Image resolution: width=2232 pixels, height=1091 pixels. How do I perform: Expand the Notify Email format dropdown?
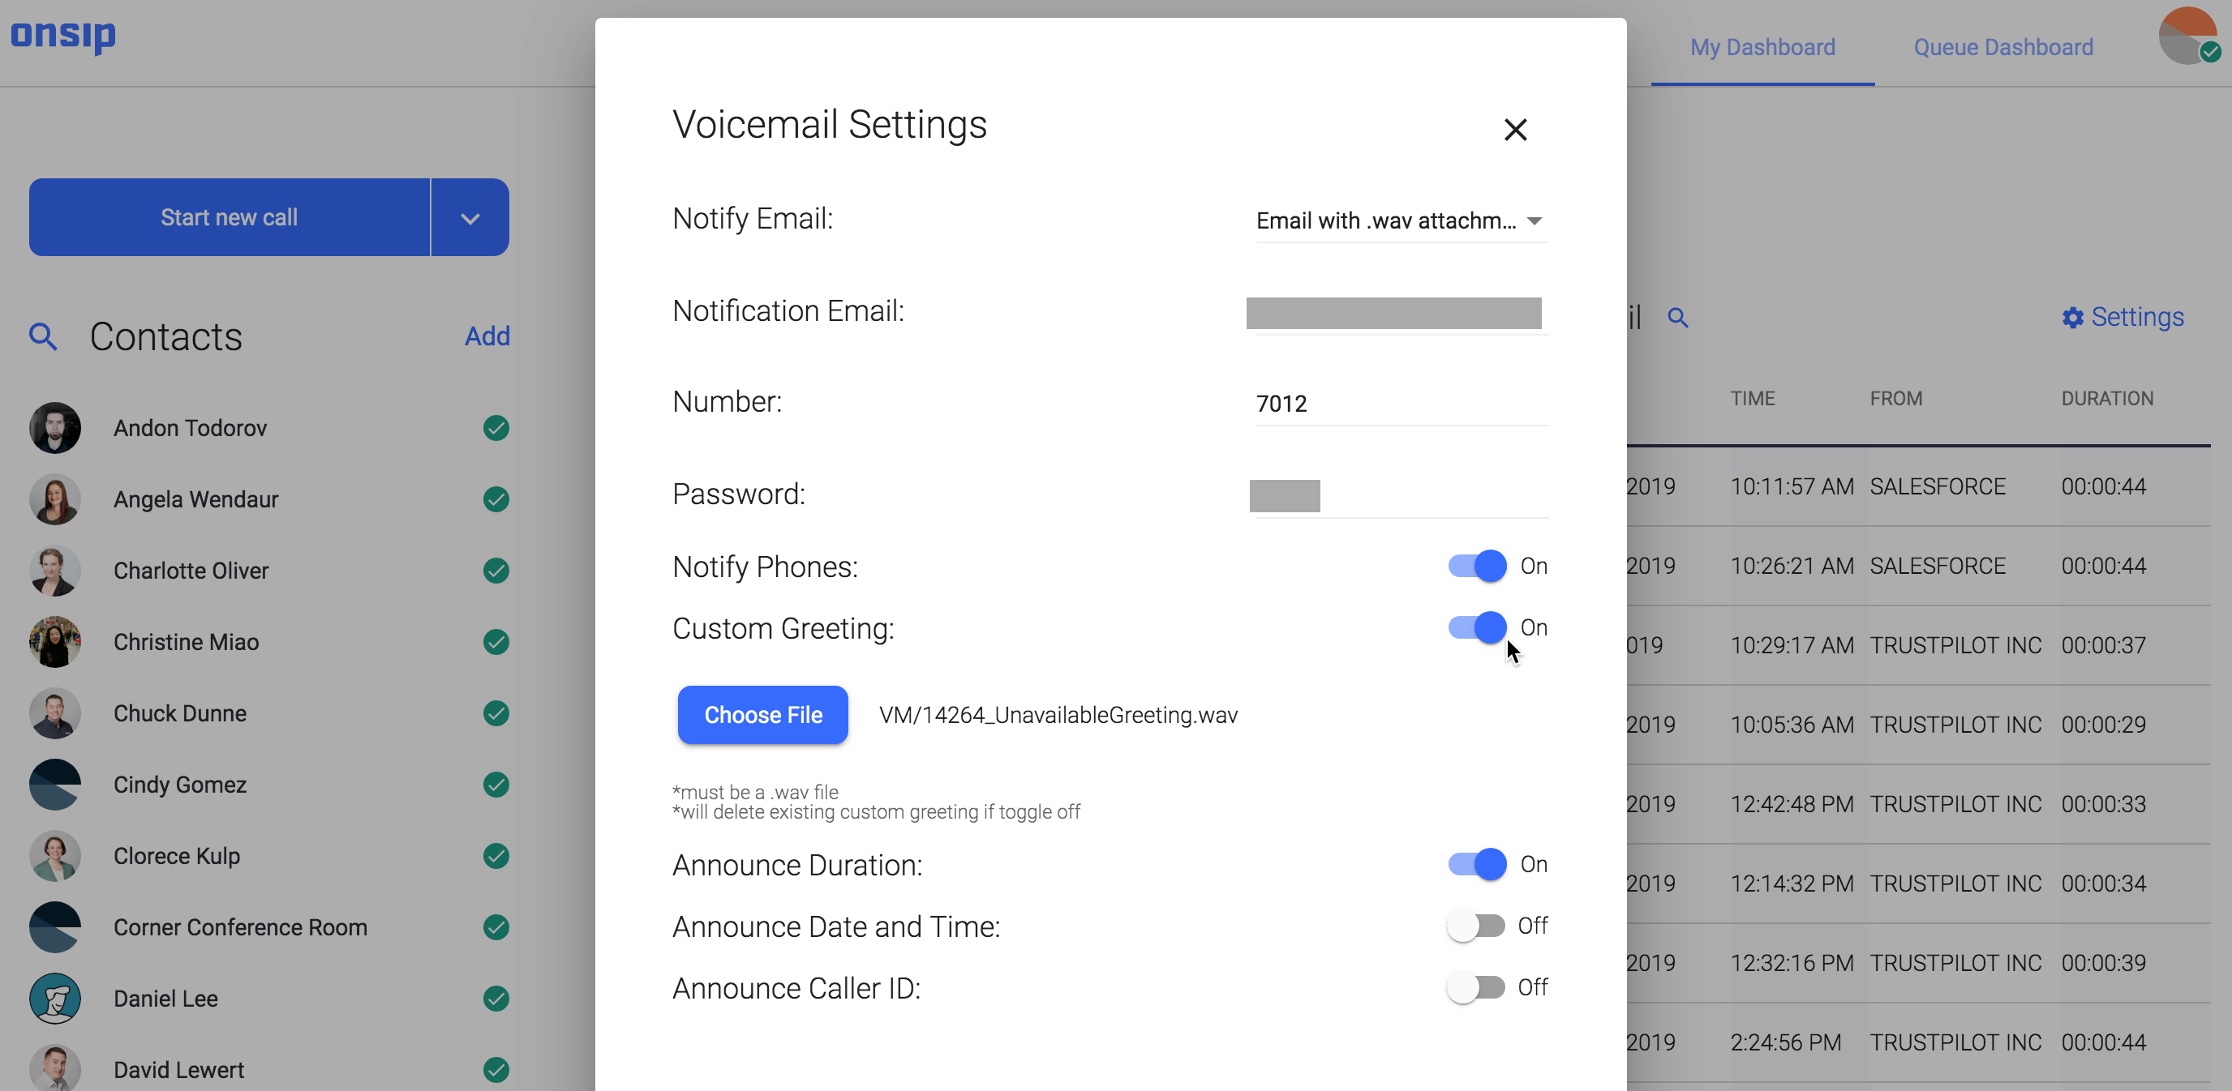point(1534,220)
